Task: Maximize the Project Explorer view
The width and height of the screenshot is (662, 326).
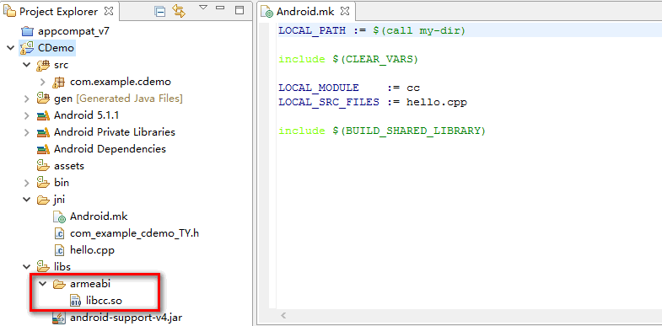Action: point(240,11)
